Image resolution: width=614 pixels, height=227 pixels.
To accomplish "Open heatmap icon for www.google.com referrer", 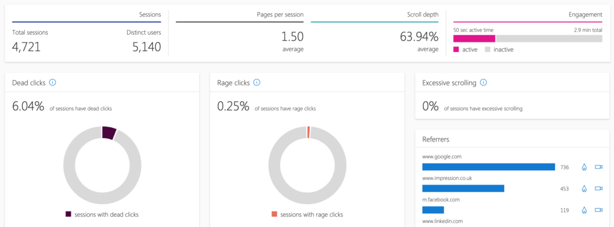I will pos(584,167).
